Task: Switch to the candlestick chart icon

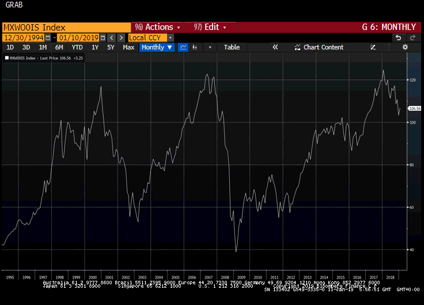Action: pos(196,47)
